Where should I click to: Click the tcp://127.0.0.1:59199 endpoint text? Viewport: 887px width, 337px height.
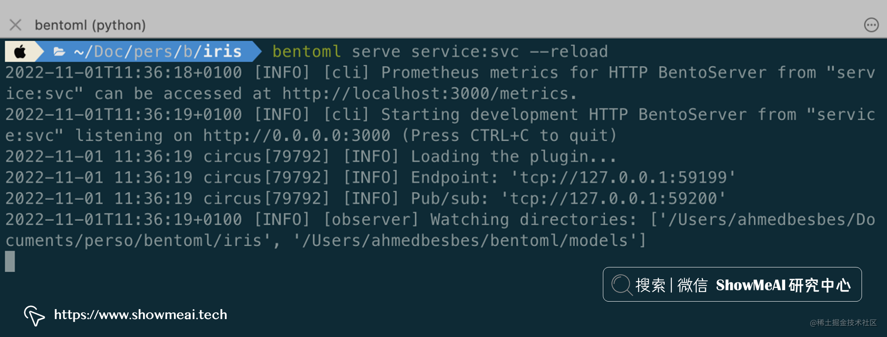tap(624, 178)
